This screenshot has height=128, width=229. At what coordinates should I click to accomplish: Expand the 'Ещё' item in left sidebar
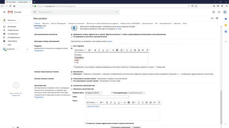click(x=9, y=45)
